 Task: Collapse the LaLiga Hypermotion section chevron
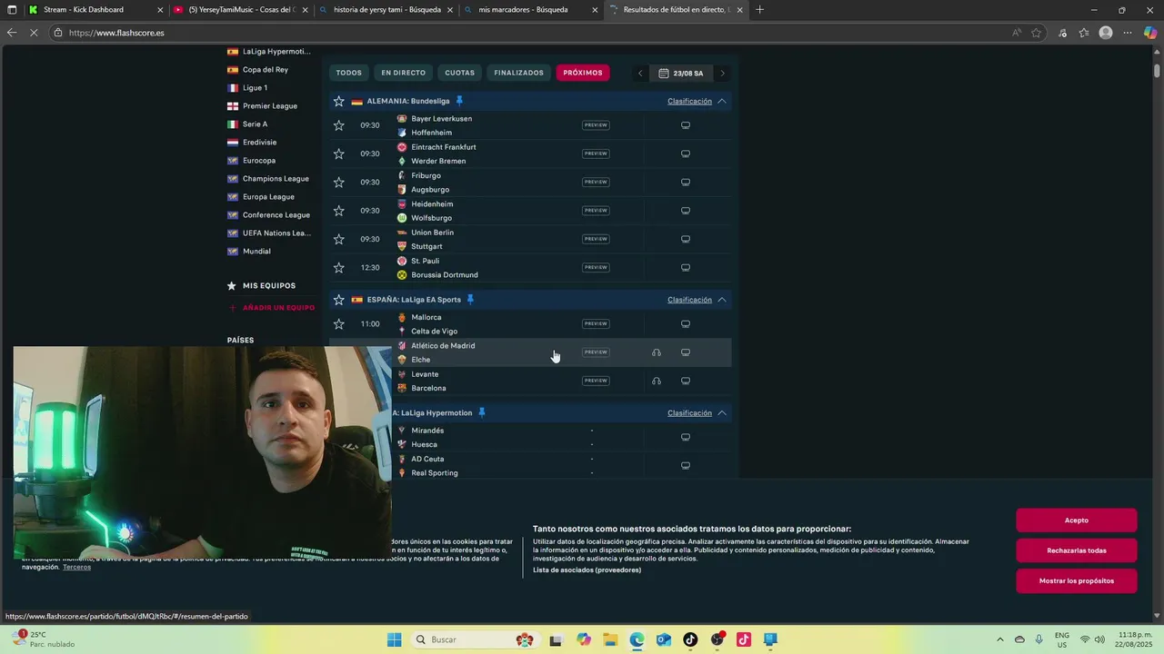[x=722, y=413]
